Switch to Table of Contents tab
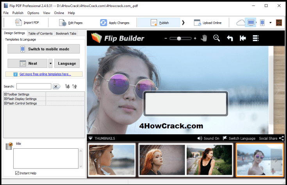Viewport: 287px width, 185px height. point(40,34)
